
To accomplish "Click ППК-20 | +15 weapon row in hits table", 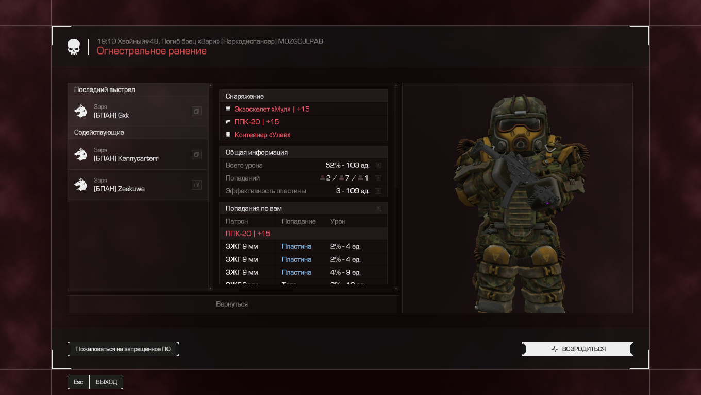I will pos(303,234).
